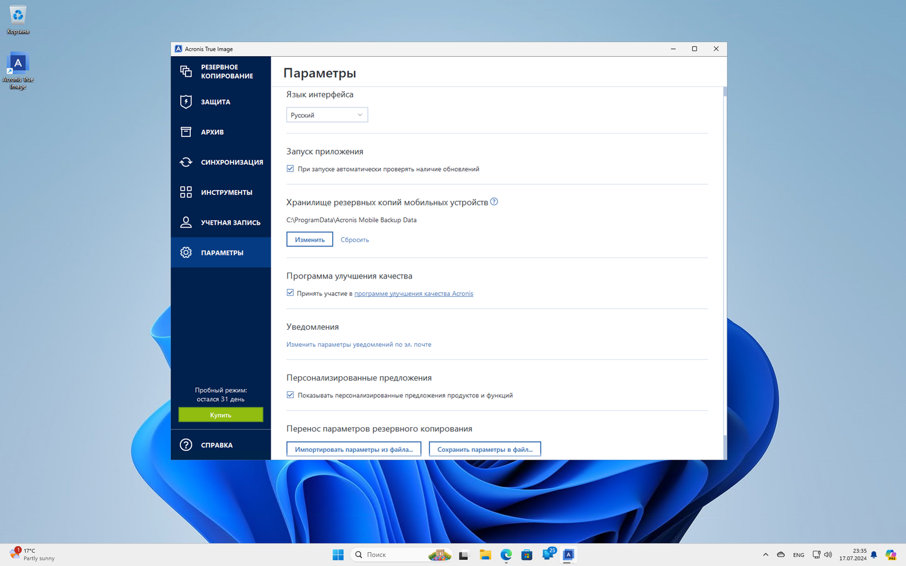Open the Backup section via its sidebar icon
The image size is (906, 566).
click(185, 71)
